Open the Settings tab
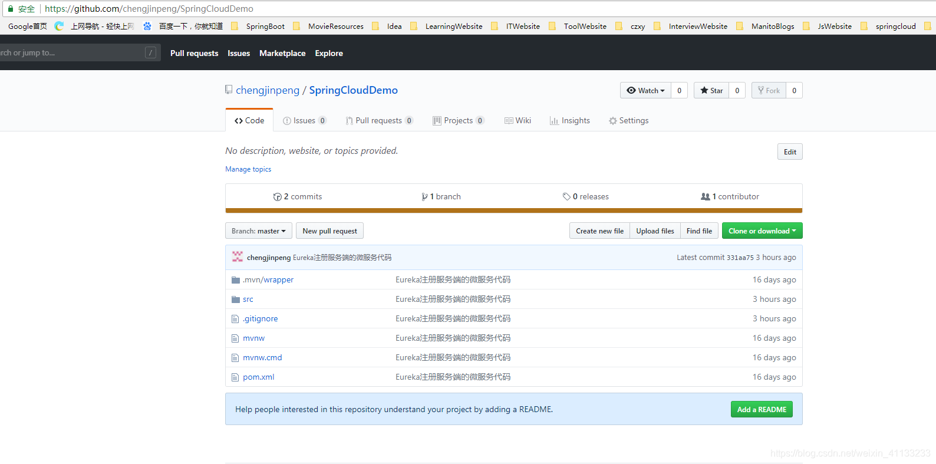The image size is (936, 464). coord(628,120)
